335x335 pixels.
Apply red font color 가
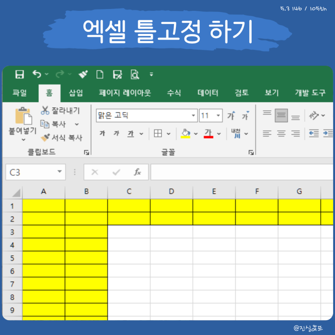(208, 133)
